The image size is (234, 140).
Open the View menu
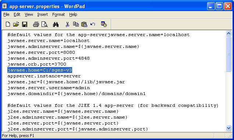pos(29,14)
